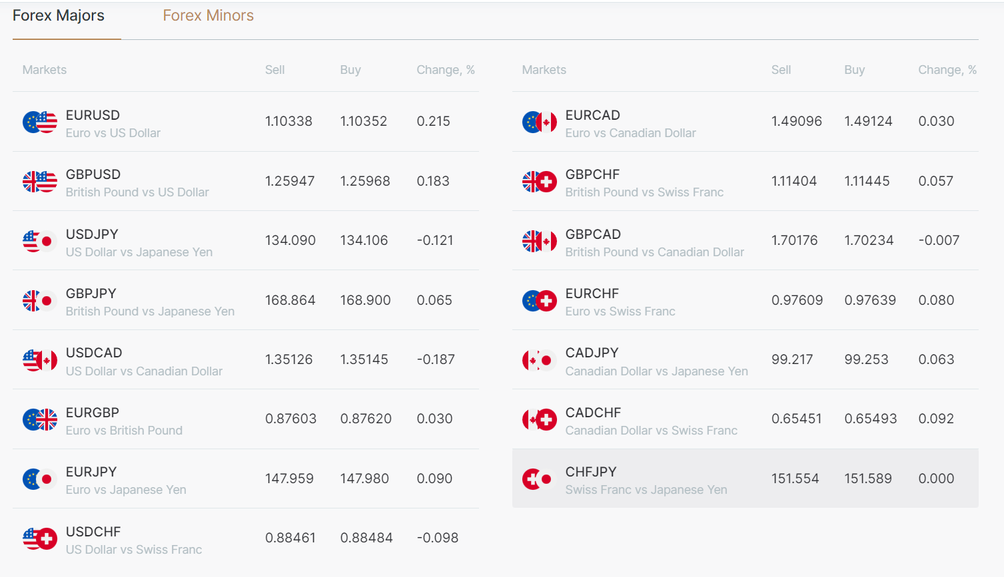This screenshot has height=577, width=1004.
Task: Select USDJPY sell price 134.090
Action: click(290, 240)
